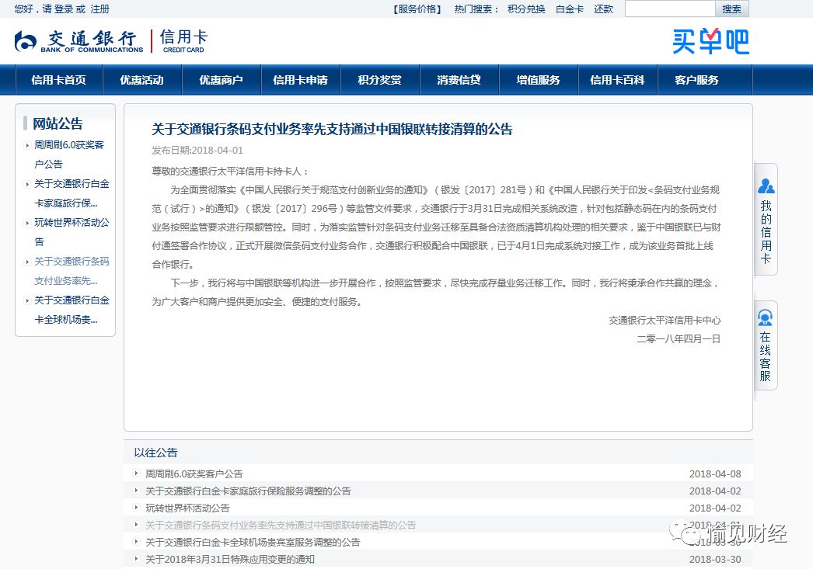Click the date 2018-04-08
The width and height of the screenshot is (813, 569).
715,474
